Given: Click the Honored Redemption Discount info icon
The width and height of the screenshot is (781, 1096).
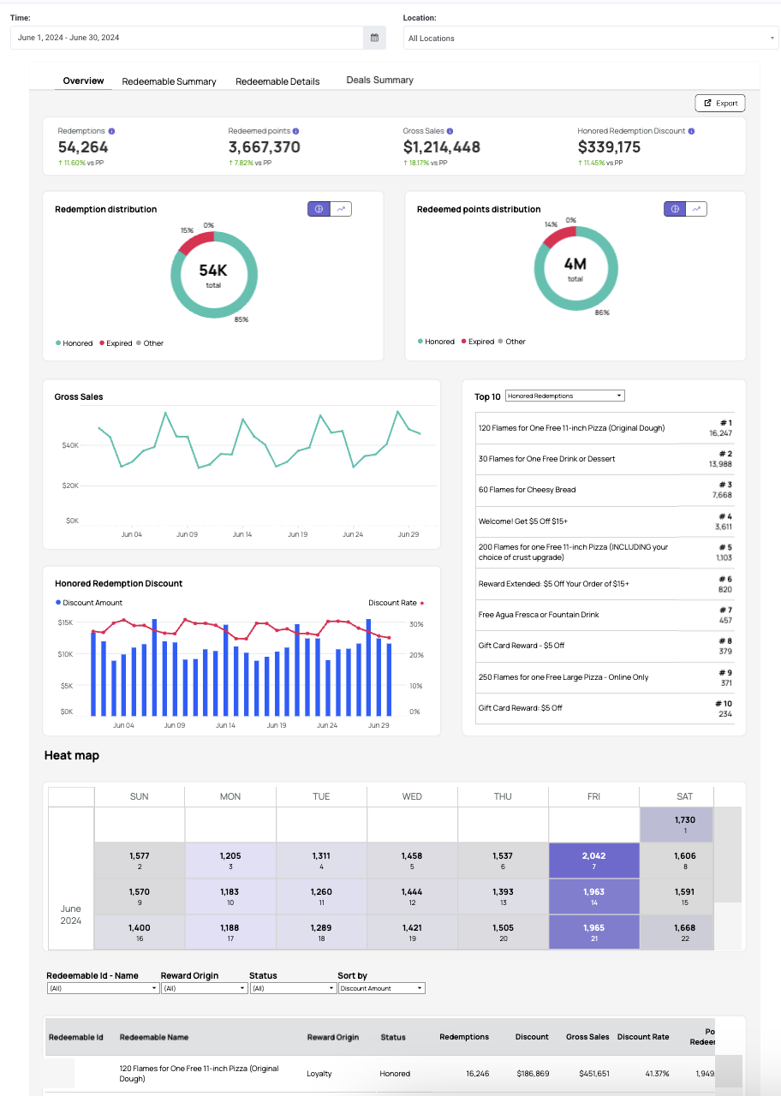Looking at the screenshot, I should (691, 131).
